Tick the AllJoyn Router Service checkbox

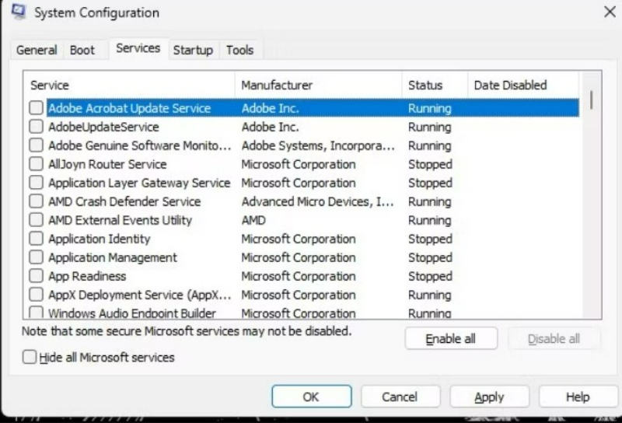pyautogui.click(x=36, y=164)
